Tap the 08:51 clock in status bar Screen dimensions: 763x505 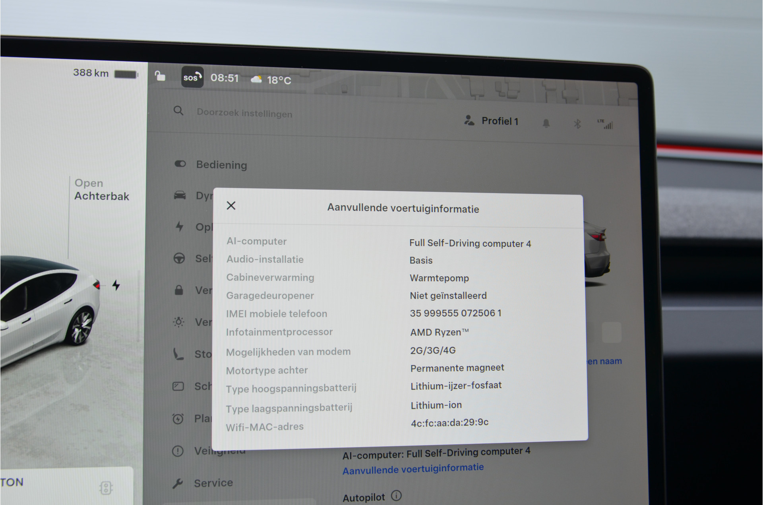(225, 78)
